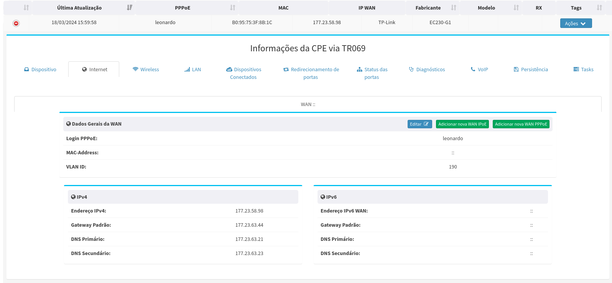The width and height of the screenshot is (612, 283).
Task: Switch to the Dispositivo tab
Action: pos(40,69)
